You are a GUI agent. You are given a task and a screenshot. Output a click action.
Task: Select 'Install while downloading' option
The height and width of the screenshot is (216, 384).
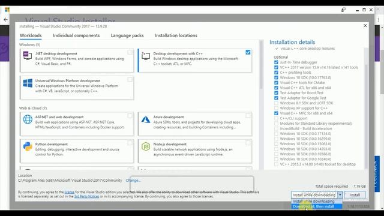(316, 202)
